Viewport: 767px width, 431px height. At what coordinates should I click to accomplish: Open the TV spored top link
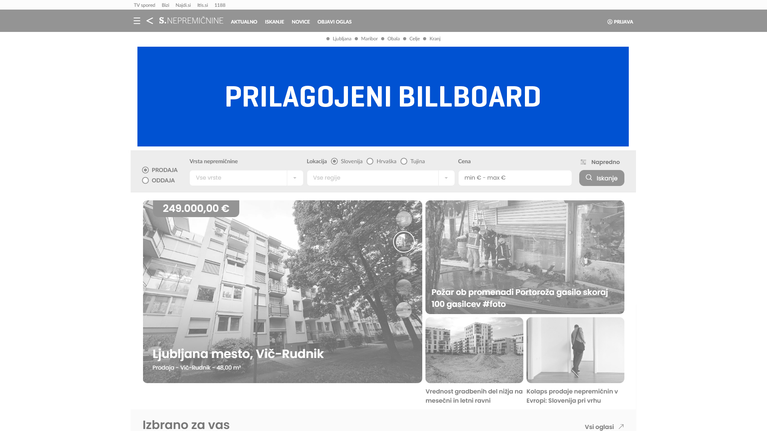[144, 5]
